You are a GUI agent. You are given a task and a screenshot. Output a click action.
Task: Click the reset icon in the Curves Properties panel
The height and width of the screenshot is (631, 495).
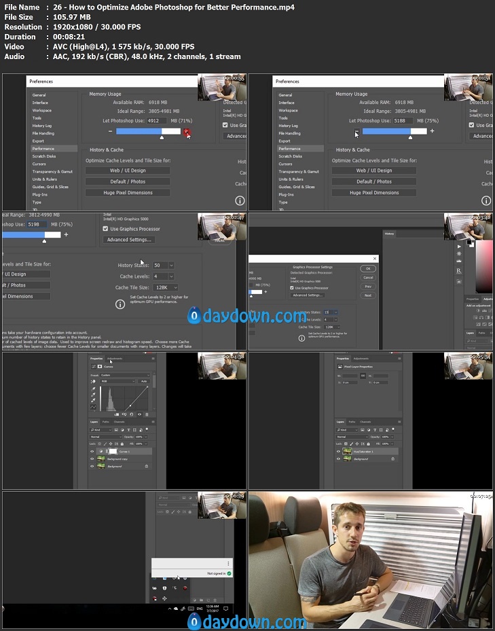[x=132, y=414]
